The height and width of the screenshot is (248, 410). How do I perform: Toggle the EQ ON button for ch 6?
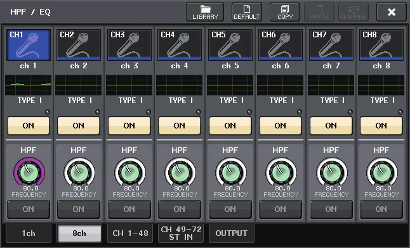pos(281,126)
